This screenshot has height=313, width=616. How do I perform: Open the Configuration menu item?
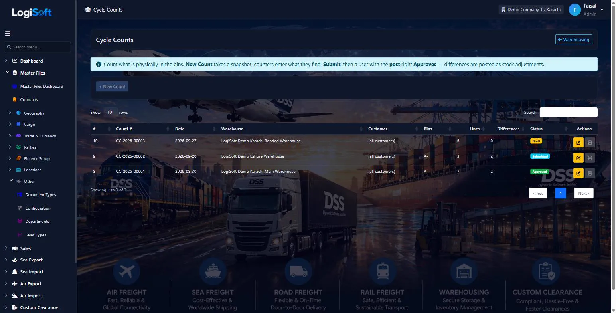click(x=38, y=208)
